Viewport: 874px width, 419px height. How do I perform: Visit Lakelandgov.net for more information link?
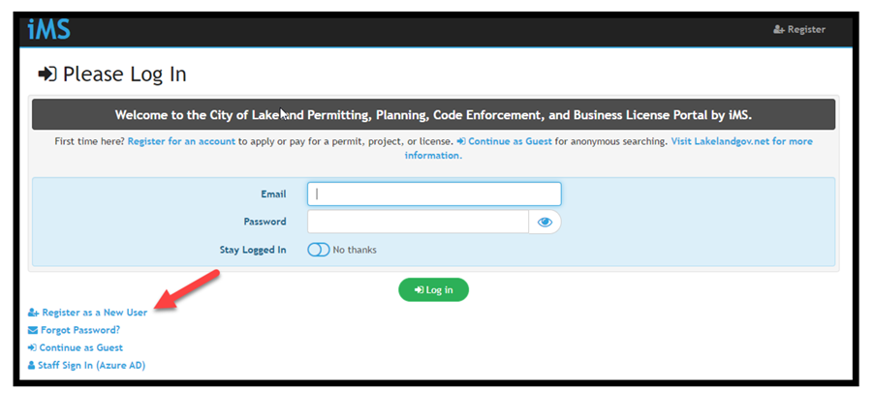[609, 149]
